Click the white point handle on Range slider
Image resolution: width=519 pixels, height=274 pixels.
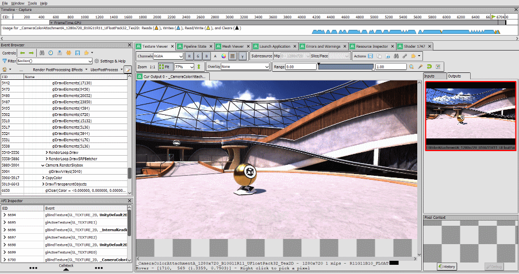click(374, 68)
